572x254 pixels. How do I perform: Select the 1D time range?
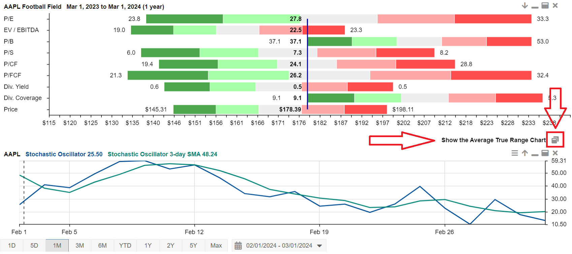pyautogui.click(x=12, y=246)
